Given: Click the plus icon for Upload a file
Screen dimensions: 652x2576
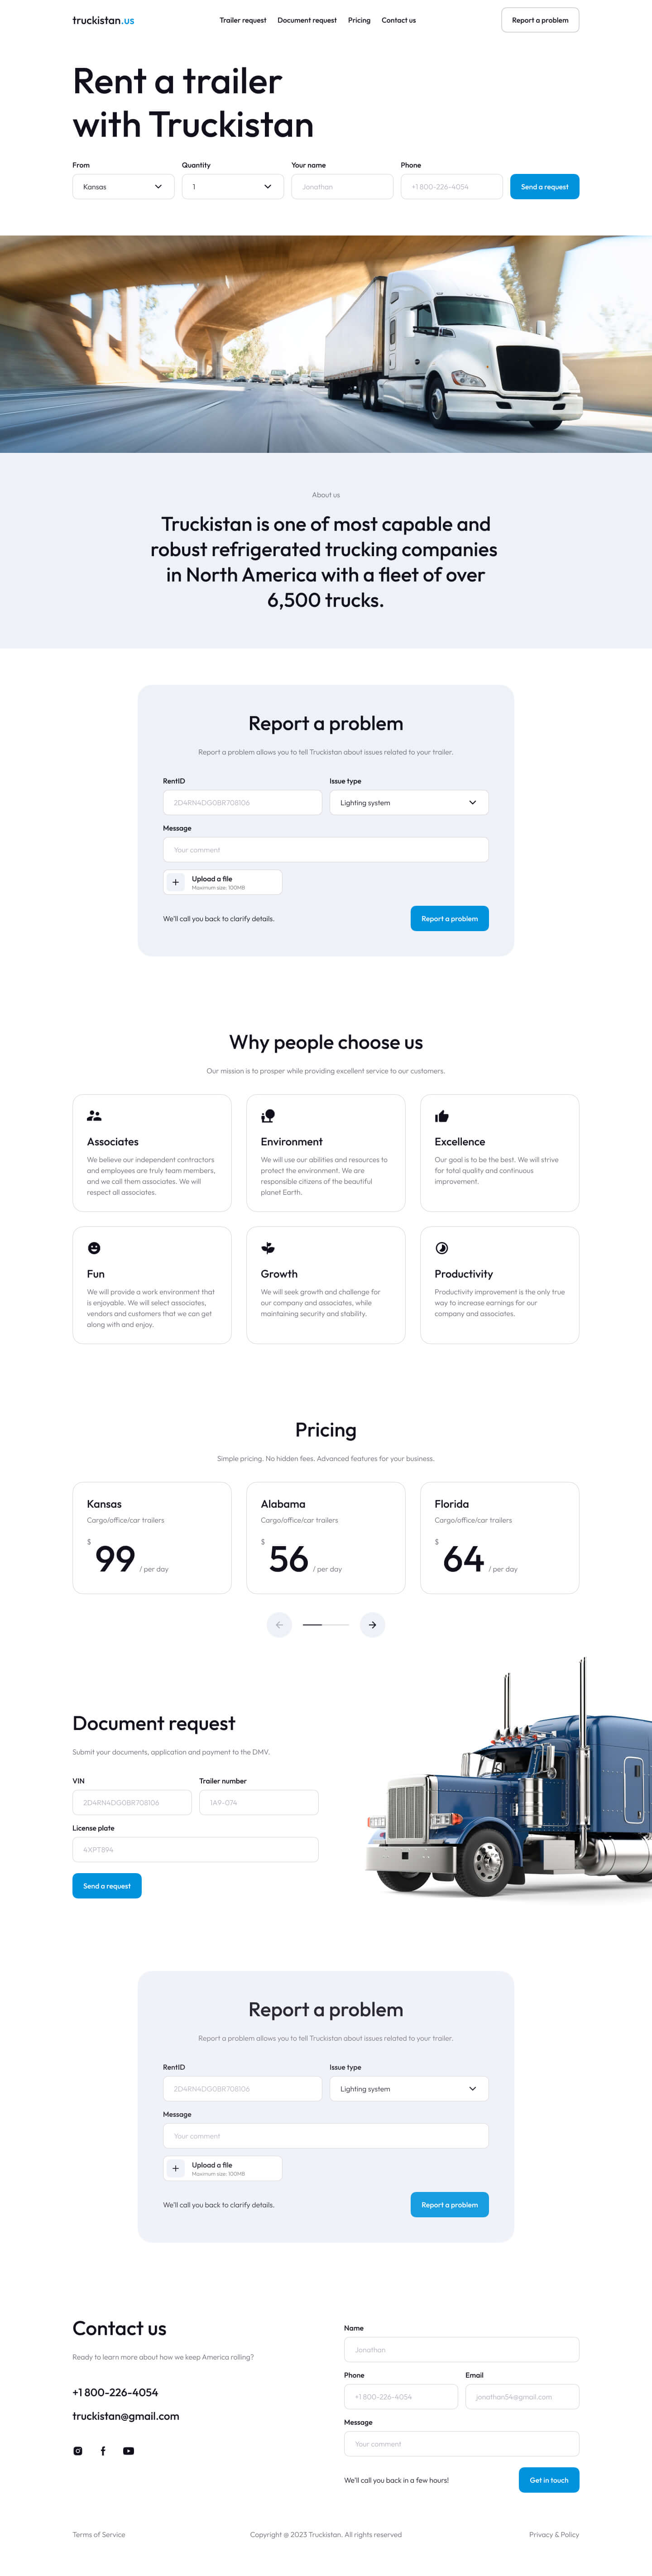Looking at the screenshot, I should [176, 882].
